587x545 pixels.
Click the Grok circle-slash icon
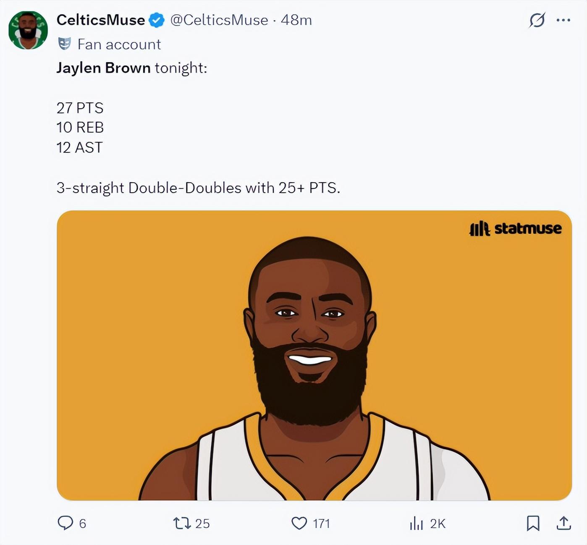point(537,20)
